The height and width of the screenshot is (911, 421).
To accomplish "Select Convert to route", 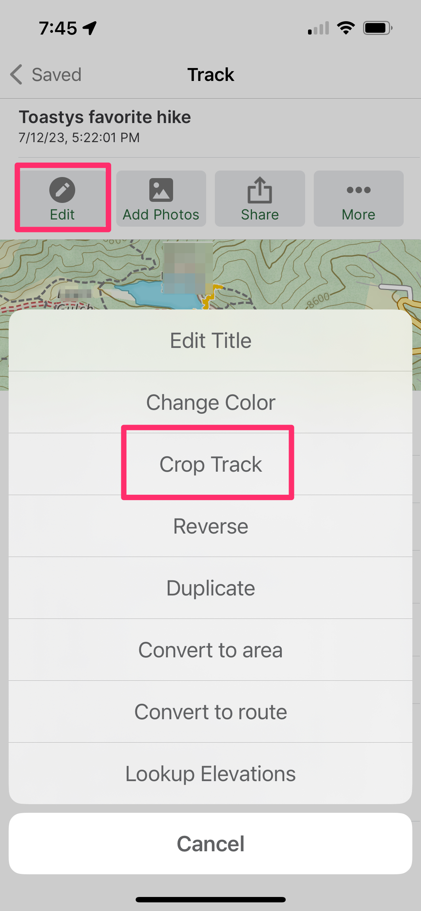I will click(x=210, y=712).
